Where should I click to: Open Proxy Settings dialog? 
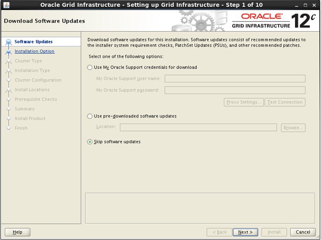tap(244, 102)
